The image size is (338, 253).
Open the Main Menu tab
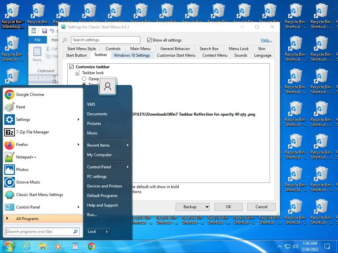coord(140,49)
